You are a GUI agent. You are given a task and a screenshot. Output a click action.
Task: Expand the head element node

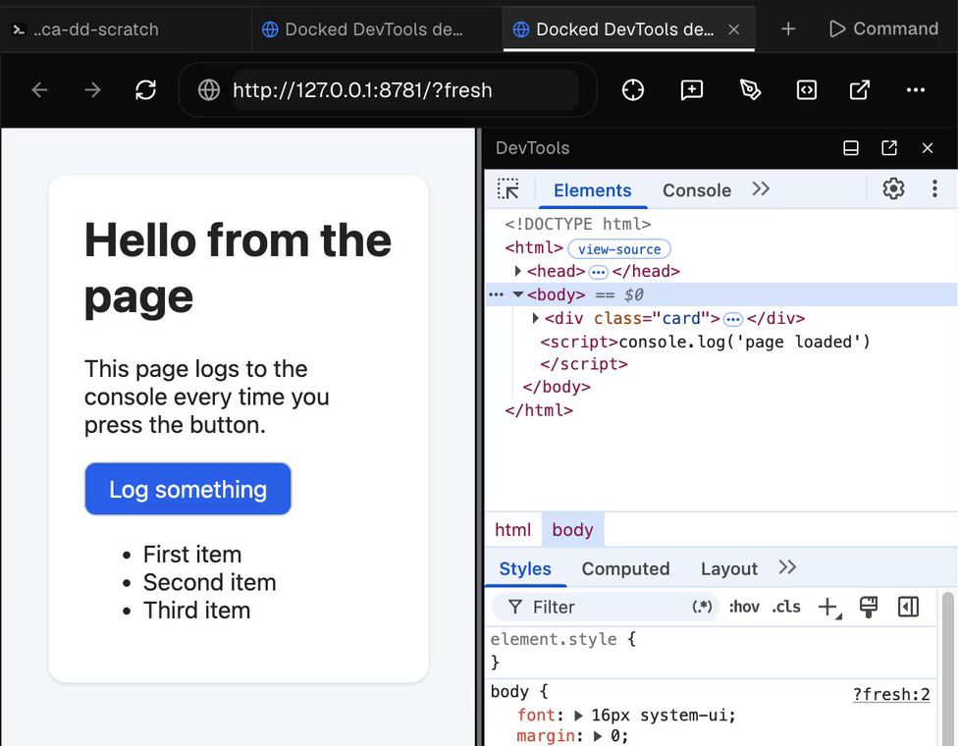pos(518,271)
